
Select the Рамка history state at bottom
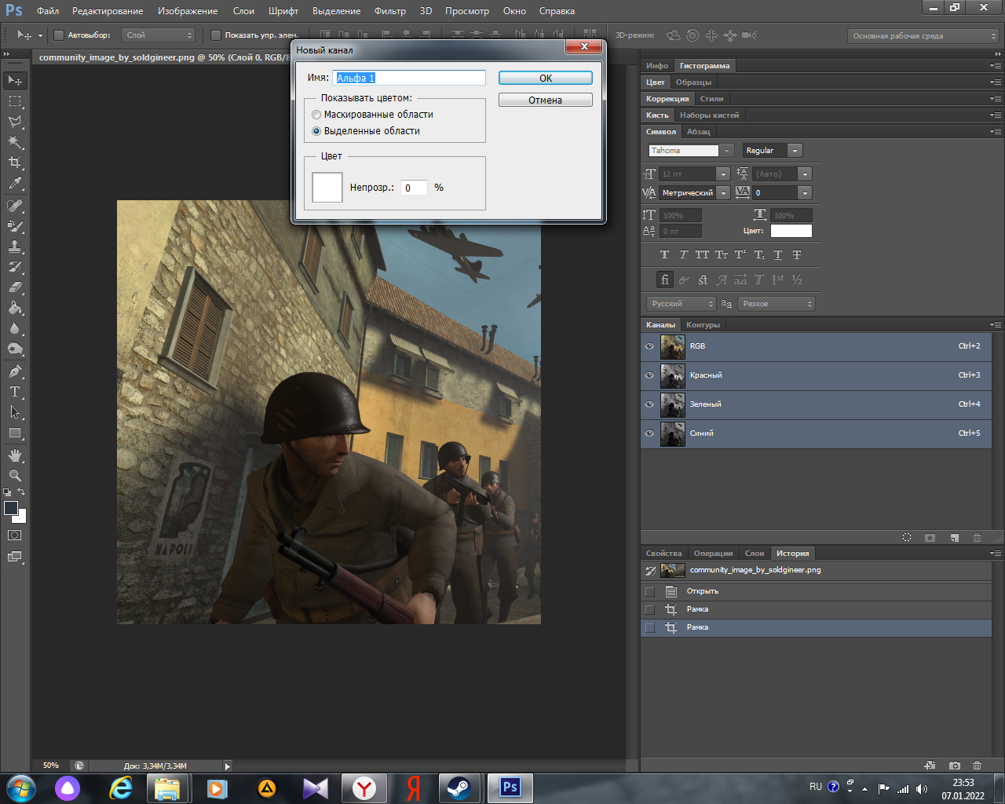point(817,627)
